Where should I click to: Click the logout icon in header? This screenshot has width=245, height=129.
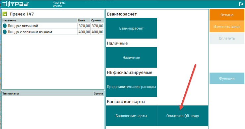241,4
